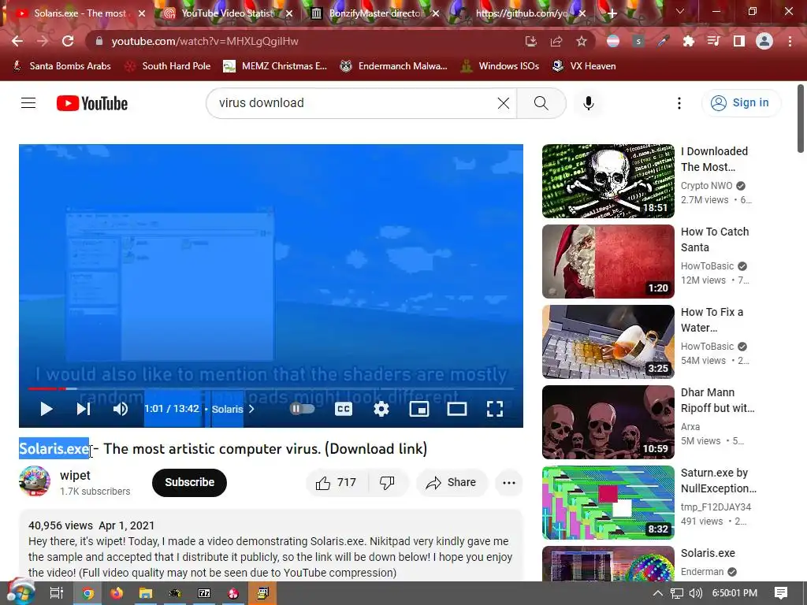
Task: Open video player settings gear
Action: [x=381, y=409]
